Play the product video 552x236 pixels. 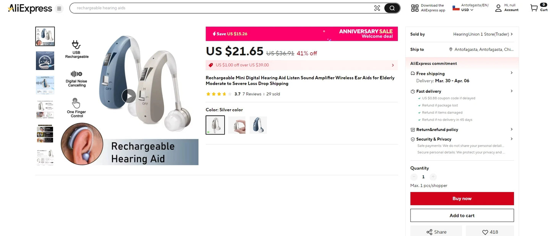coord(129,96)
